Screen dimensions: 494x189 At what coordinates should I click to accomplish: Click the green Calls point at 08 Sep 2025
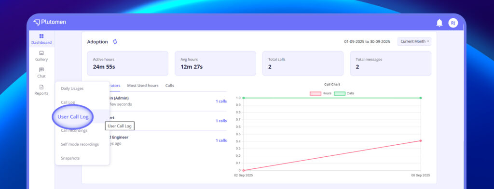tap(421, 98)
